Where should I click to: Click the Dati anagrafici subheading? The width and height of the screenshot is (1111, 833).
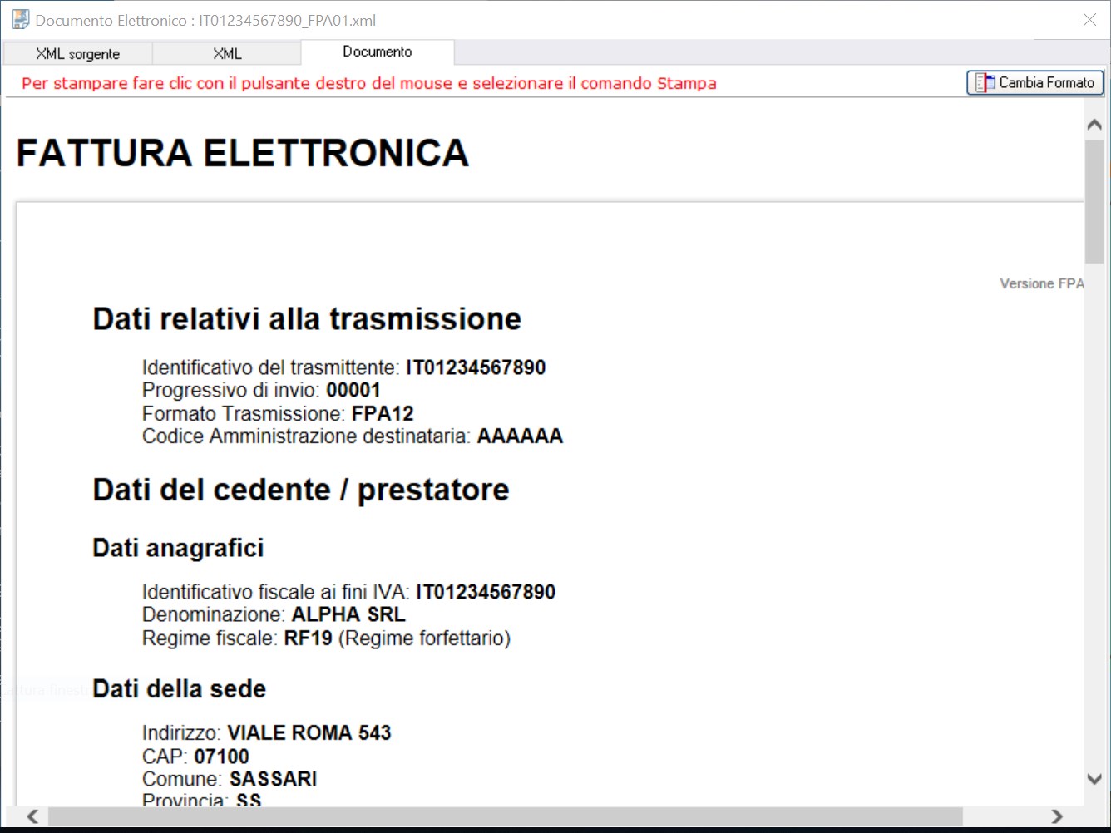[178, 548]
